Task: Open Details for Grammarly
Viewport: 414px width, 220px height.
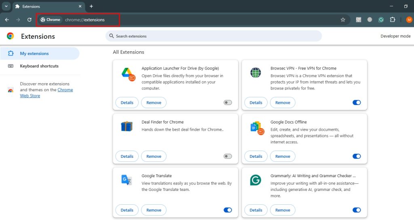Action: point(256,210)
